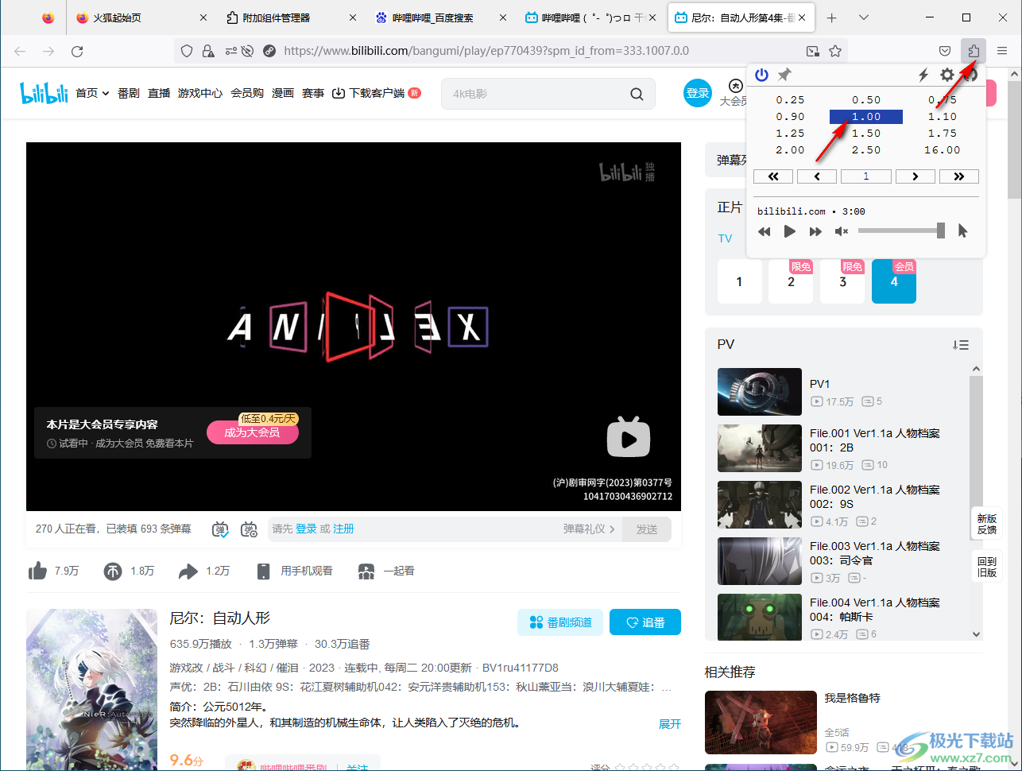Select 2.00 playback speed
1022x771 pixels.
tap(790, 150)
